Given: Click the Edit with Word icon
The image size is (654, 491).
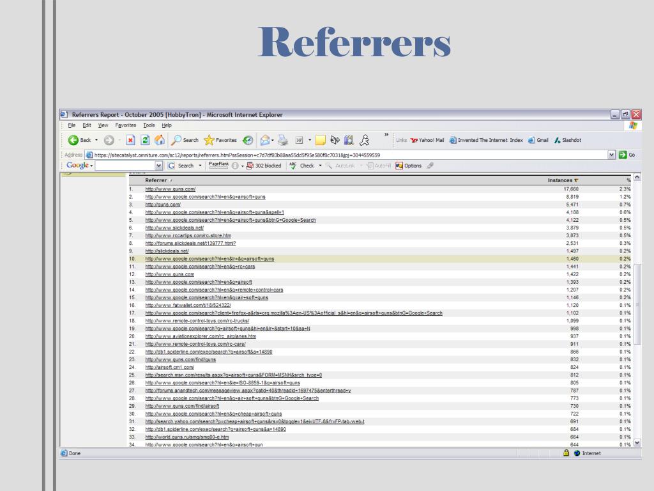Looking at the screenshot, I should click(x=299, y=140).
